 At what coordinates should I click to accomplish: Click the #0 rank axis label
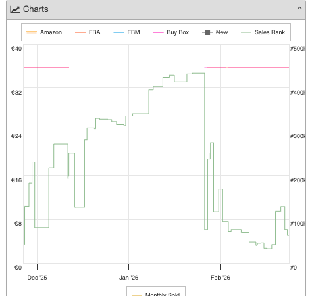[x=294, y=268]
